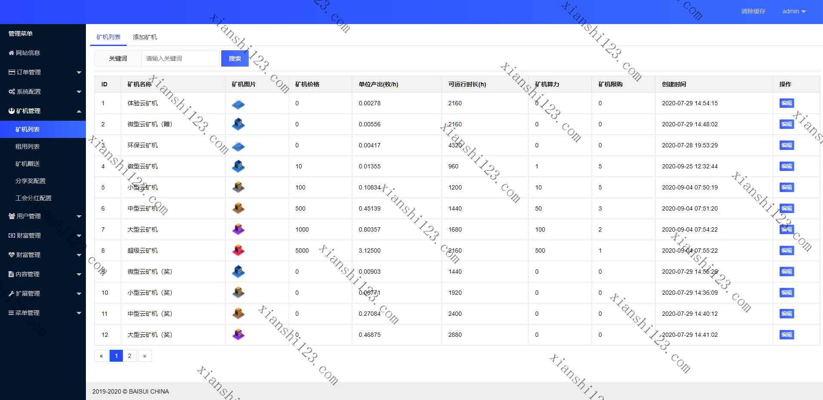Switch to the 矿机列表 tab
The image size is (823, 400).
click(x=108, y=37)
